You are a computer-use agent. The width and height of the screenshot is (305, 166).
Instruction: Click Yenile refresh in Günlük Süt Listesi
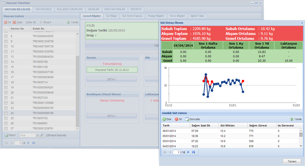point(296,119)
